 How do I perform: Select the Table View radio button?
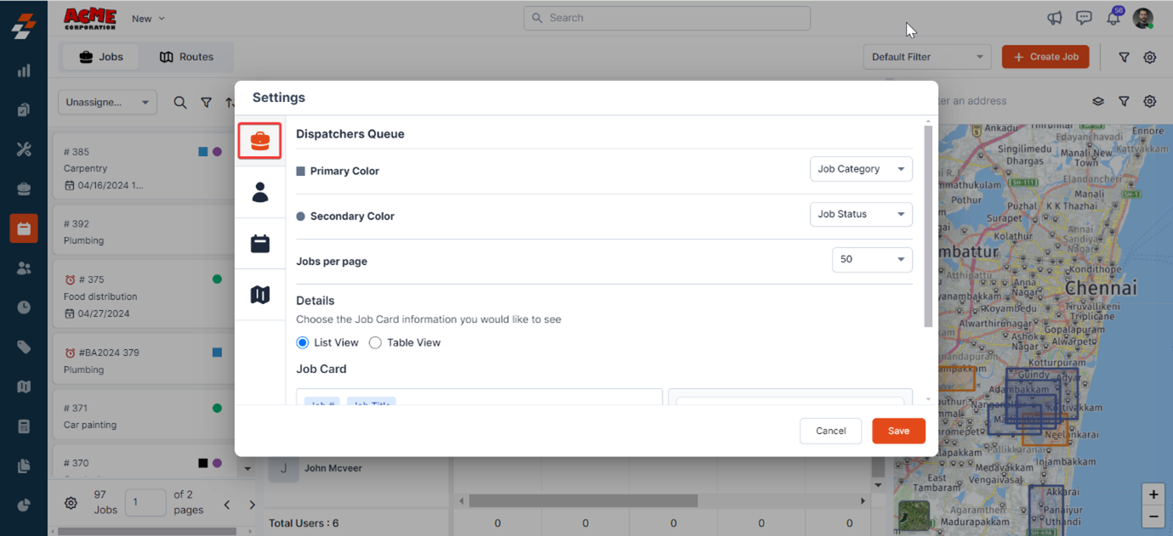[375, 343]
